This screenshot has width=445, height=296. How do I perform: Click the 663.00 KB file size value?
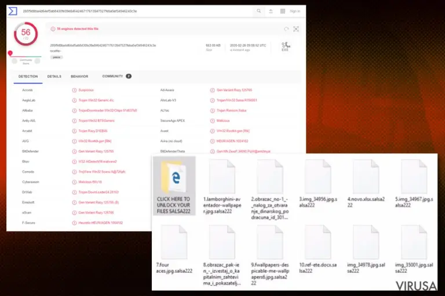213,45
